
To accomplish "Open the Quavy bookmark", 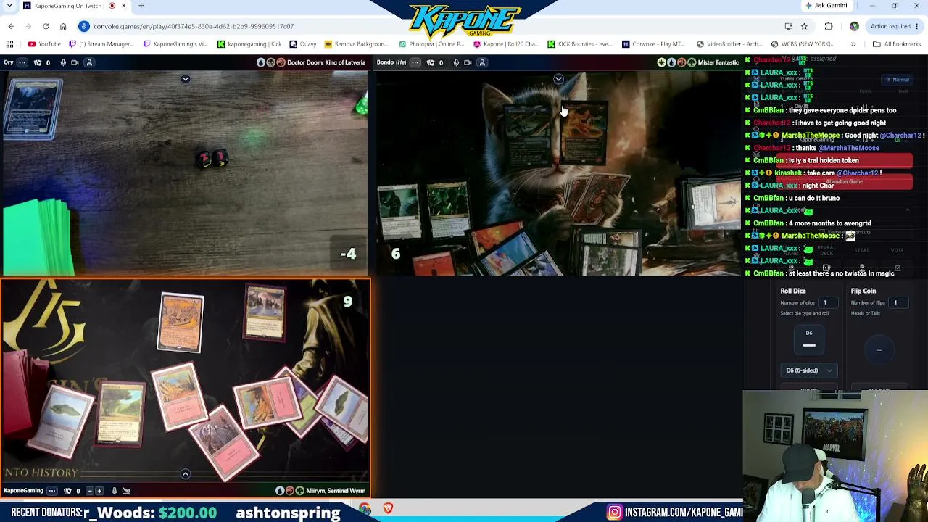I will point(303,44).
